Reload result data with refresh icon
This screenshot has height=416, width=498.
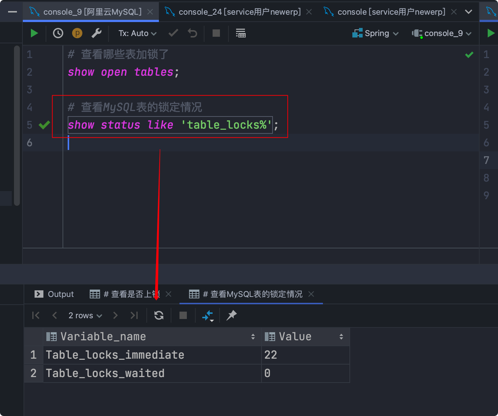pyautogui.click(x=159, y=315)
